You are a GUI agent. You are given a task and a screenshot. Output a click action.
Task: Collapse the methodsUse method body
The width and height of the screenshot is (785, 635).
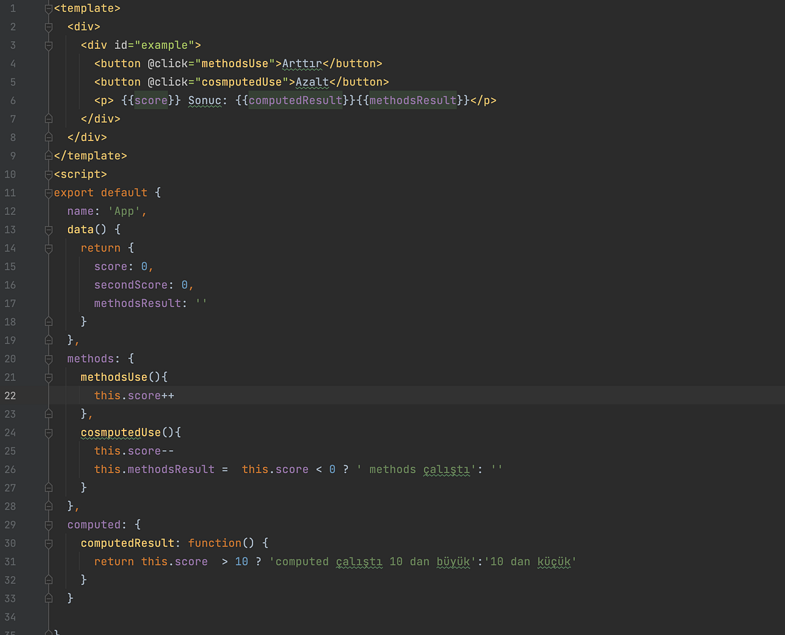[47, 377]
